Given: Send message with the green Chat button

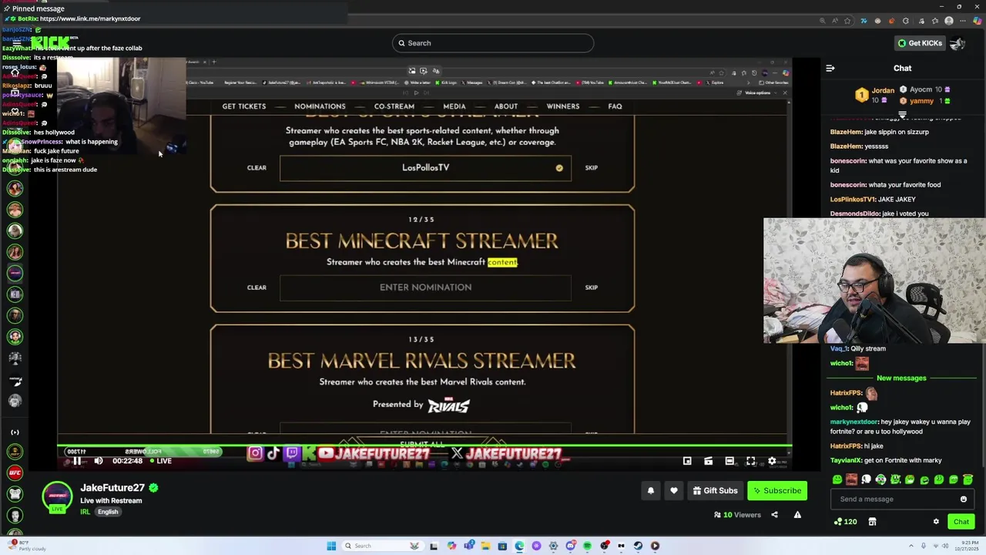Looking at the screenshot, I should (961, 522).
